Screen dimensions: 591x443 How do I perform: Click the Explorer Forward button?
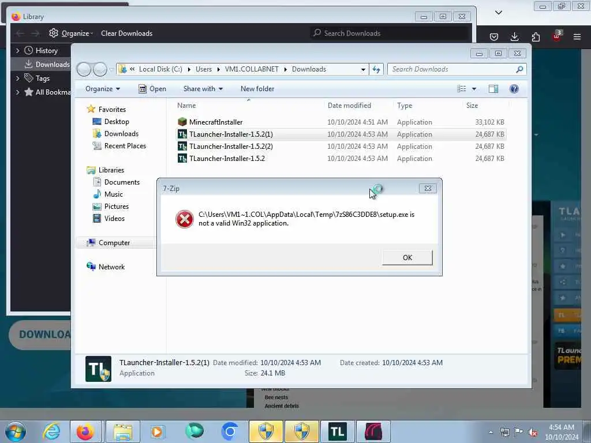pyautogui.click(x=100, y=69)
